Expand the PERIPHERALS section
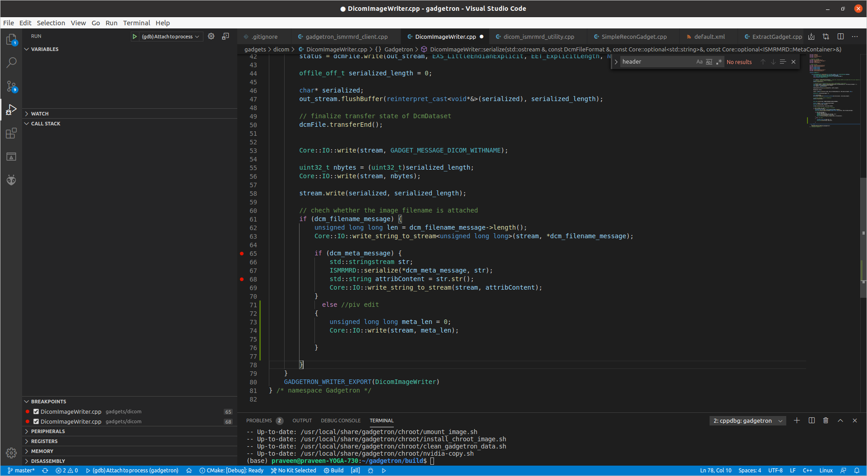The width and height of the screenshot is (867, 476). point(48,431)
